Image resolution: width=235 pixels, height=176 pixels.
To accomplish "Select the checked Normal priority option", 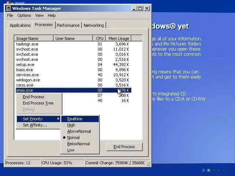I will click(x=80, y=137).
